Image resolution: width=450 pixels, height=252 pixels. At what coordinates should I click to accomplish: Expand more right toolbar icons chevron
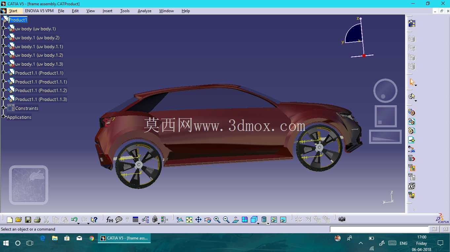point(414,209)
